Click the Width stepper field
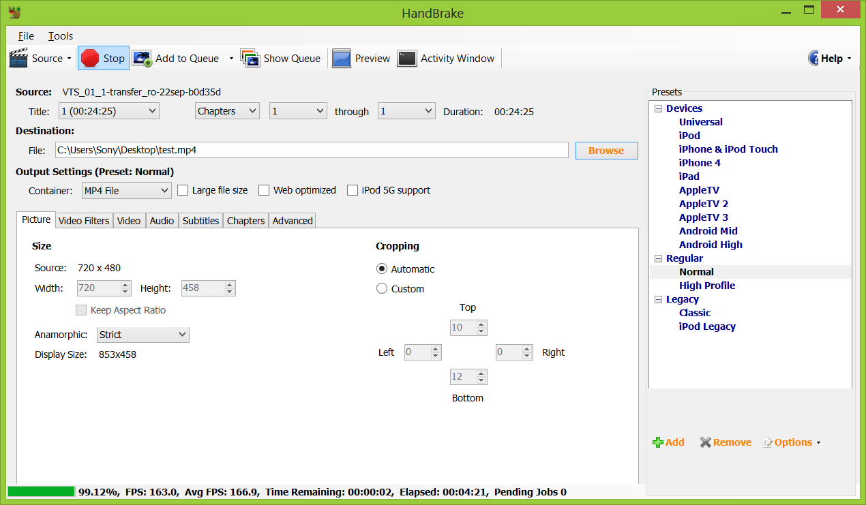The height and width of the screenshot is (505, 866). (x=103, y=288)
